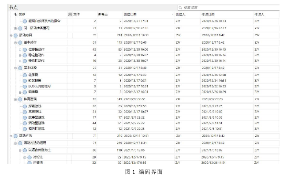287x177 pixels.
Task: Click the node icon beside 模仿性游戏
Action: (x=25, y=129)
